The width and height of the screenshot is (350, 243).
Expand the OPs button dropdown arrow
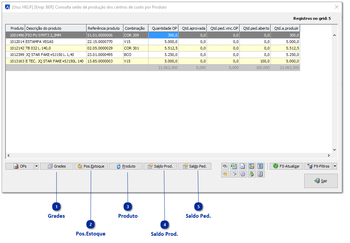point(37,166)
